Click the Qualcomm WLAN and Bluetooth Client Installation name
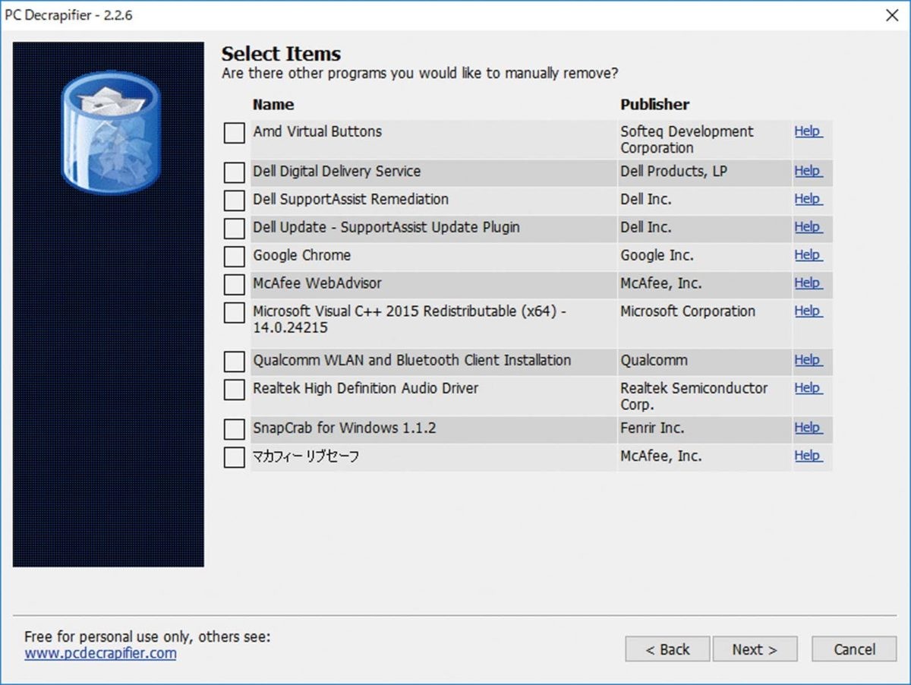The height and width of the screenshot is (685, 911). (x=411, y=360)
